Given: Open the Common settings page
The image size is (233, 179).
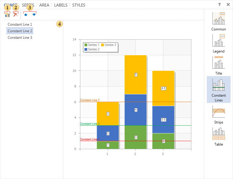Looking at the screenshot, I should [218, 21].
